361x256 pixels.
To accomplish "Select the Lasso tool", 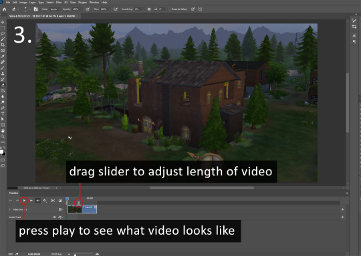I will click(x=3, y=33).
